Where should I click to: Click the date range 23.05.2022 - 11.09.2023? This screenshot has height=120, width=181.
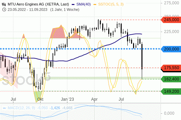(27, 10)
